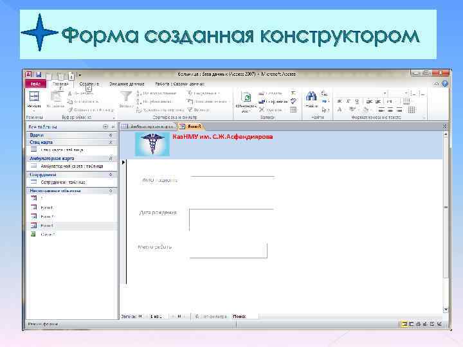Align text left
Viewport: 463px width, 347px height.
381,110
